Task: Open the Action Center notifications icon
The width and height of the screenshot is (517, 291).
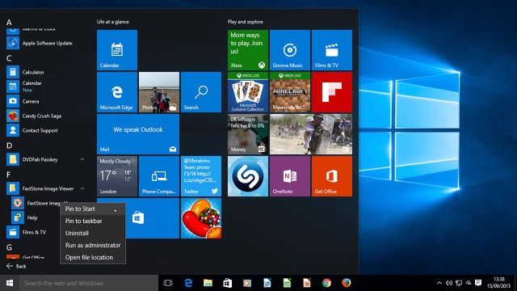Action: coord(478,283)
